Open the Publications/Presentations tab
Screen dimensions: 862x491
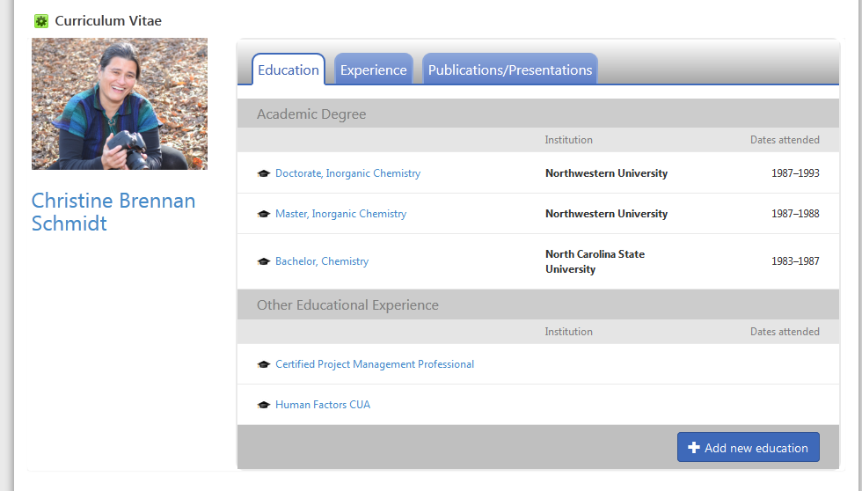tap(510, 70)
